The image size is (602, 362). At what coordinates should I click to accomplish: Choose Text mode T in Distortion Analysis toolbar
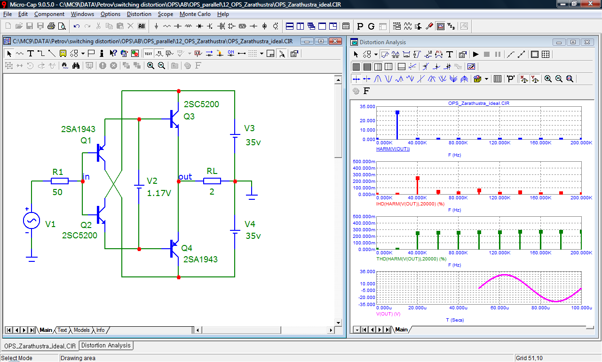click(x=450, y=55)
